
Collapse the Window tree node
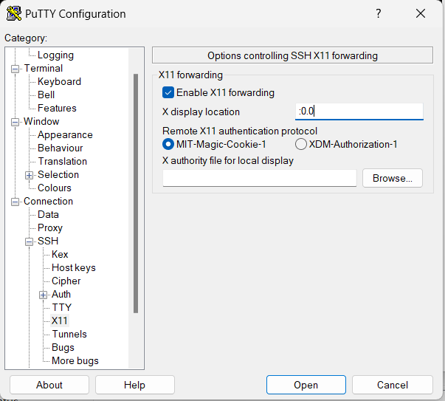(15, 122)
